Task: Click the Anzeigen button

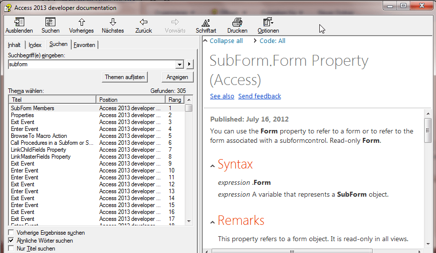Action: [x=177, y=77]
